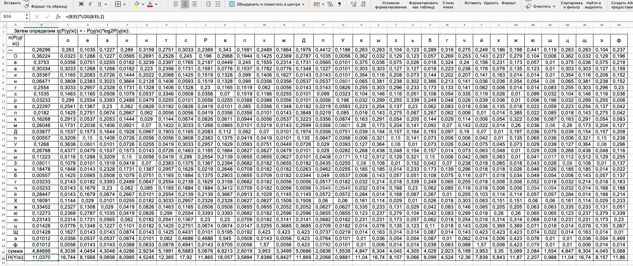Apply yellow fill color bucket
Image resolution: width=633 pixels, height=266 pixels.
137,4
